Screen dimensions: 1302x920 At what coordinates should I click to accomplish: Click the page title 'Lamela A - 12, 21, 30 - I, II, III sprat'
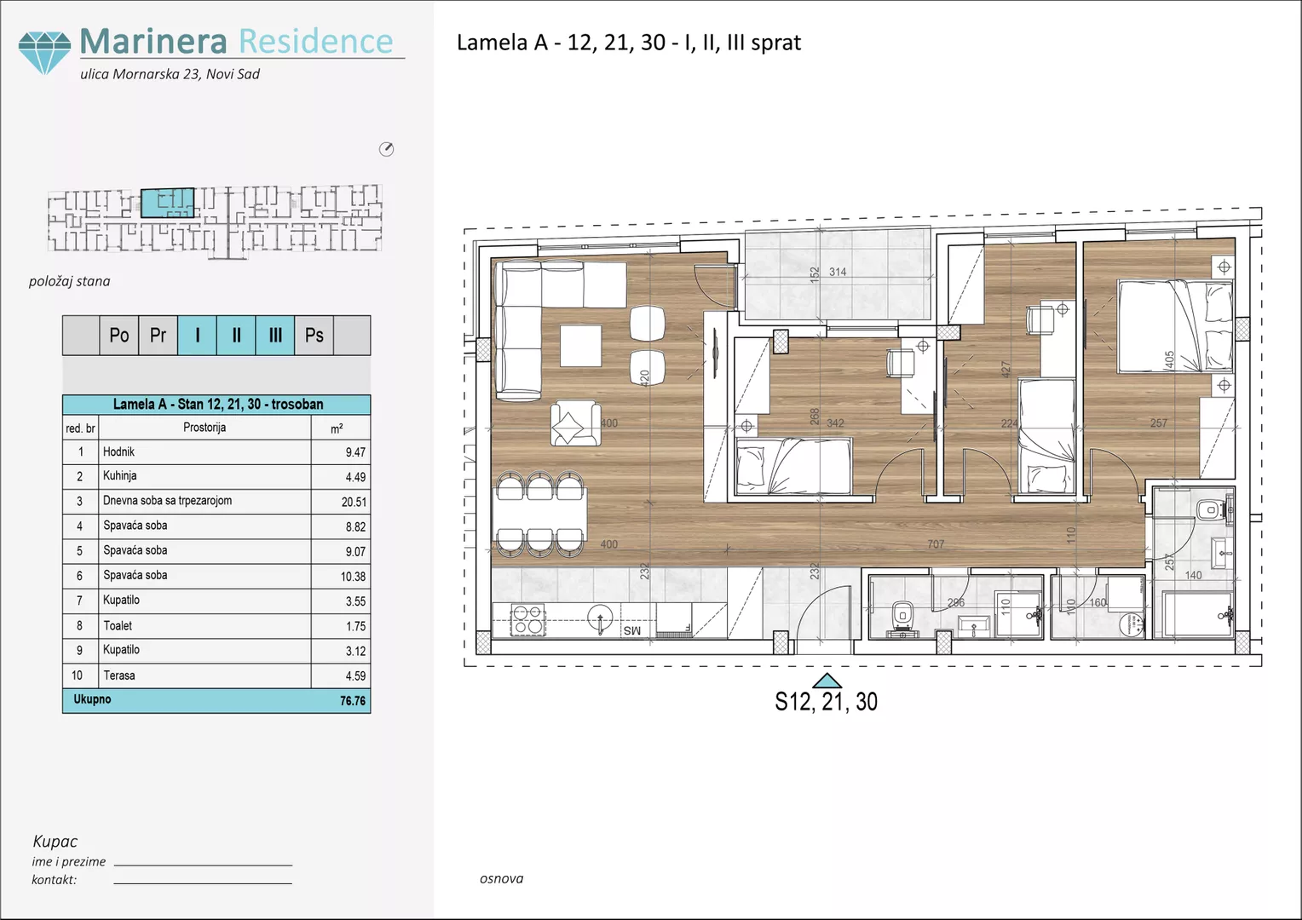(629, 43)
